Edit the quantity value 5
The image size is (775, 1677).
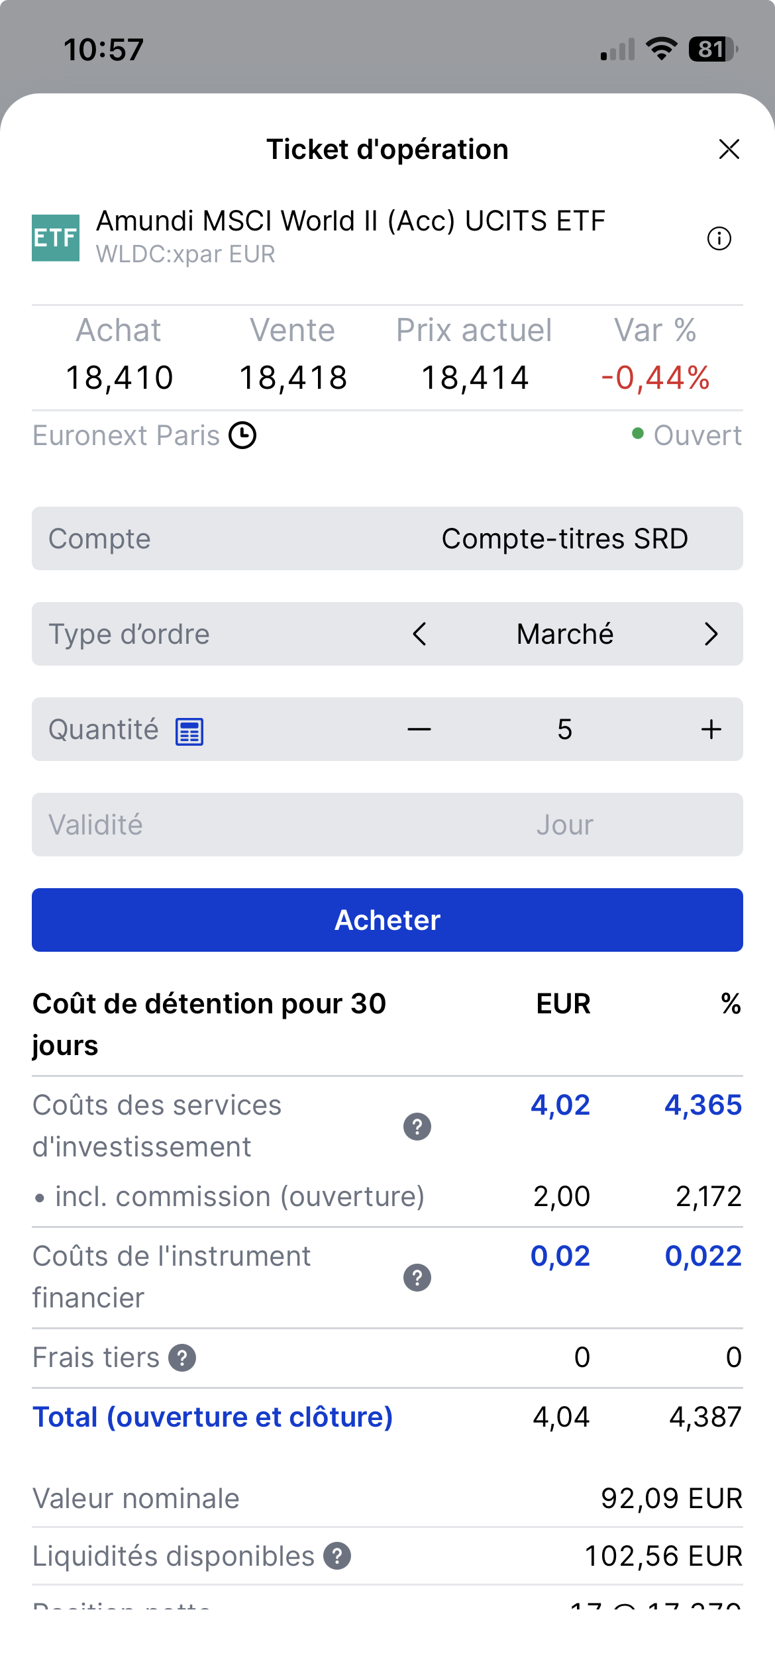click(x=565, y=729)
